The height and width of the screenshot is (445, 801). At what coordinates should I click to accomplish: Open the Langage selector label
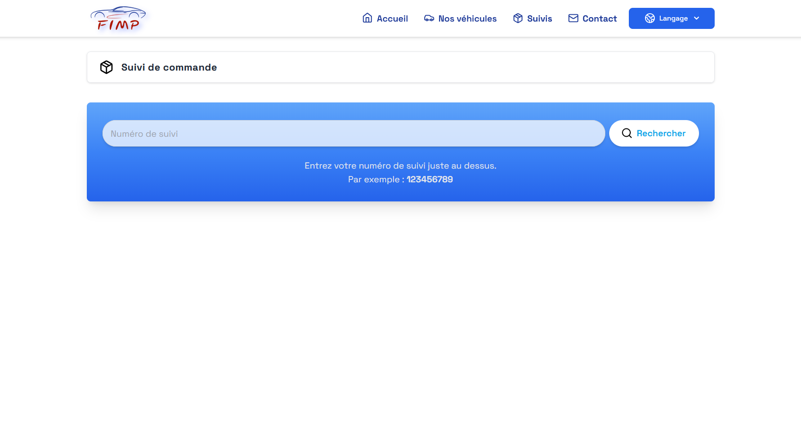(673, 18)
